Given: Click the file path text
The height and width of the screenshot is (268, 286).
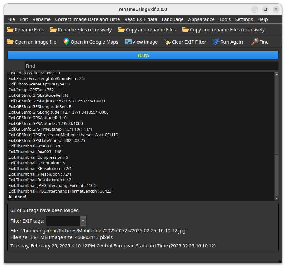Looking at the screenshot, I should [x=99, y=231].
